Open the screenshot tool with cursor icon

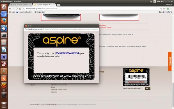4,57
